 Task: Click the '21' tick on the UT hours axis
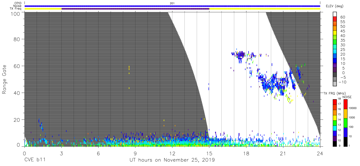pos(283,153)
